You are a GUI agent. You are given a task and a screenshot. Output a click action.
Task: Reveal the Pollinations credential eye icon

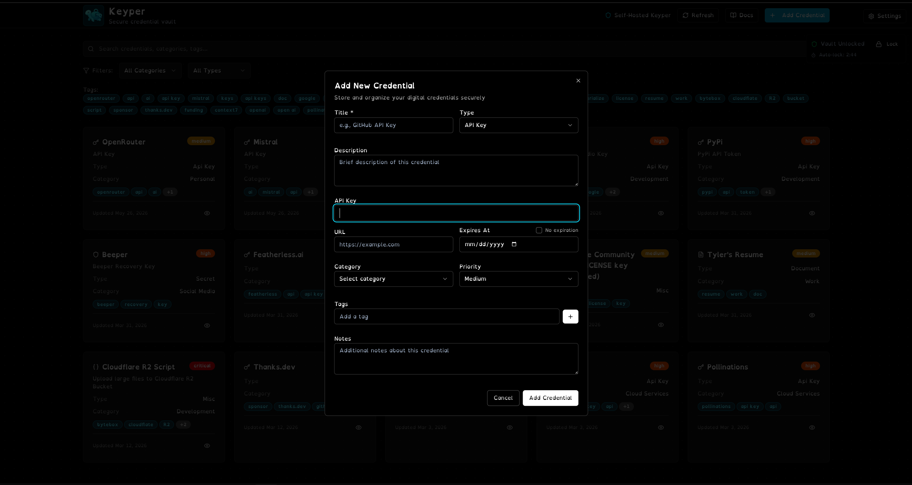pos(812,428)
